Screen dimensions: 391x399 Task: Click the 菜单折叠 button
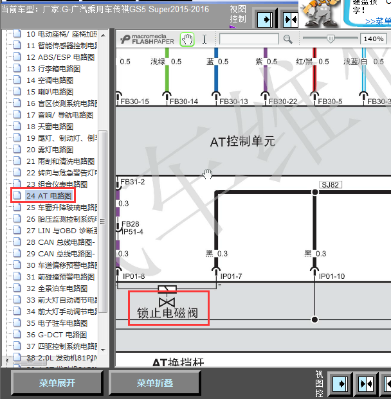coord(155,383)
